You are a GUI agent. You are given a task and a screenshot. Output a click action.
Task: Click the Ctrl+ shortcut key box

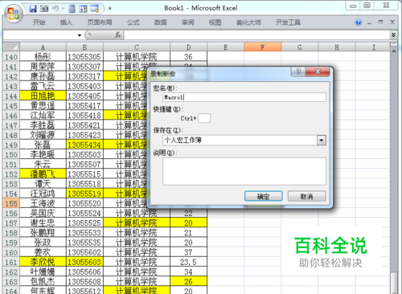[x=204, y=118]
